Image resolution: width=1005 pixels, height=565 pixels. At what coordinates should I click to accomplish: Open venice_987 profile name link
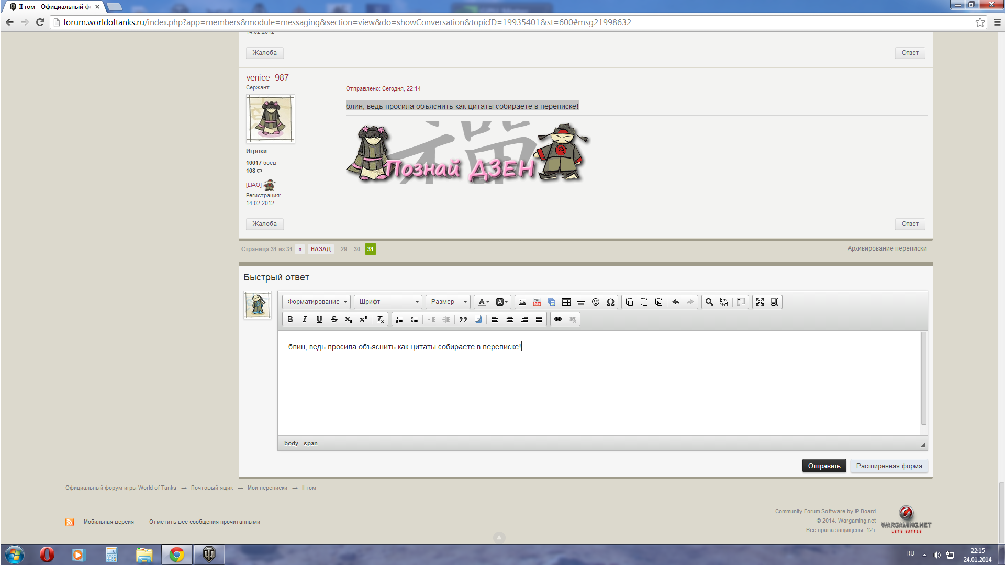coord(267,77)
